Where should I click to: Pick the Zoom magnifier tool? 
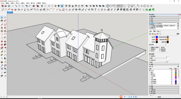click(2, 65)
